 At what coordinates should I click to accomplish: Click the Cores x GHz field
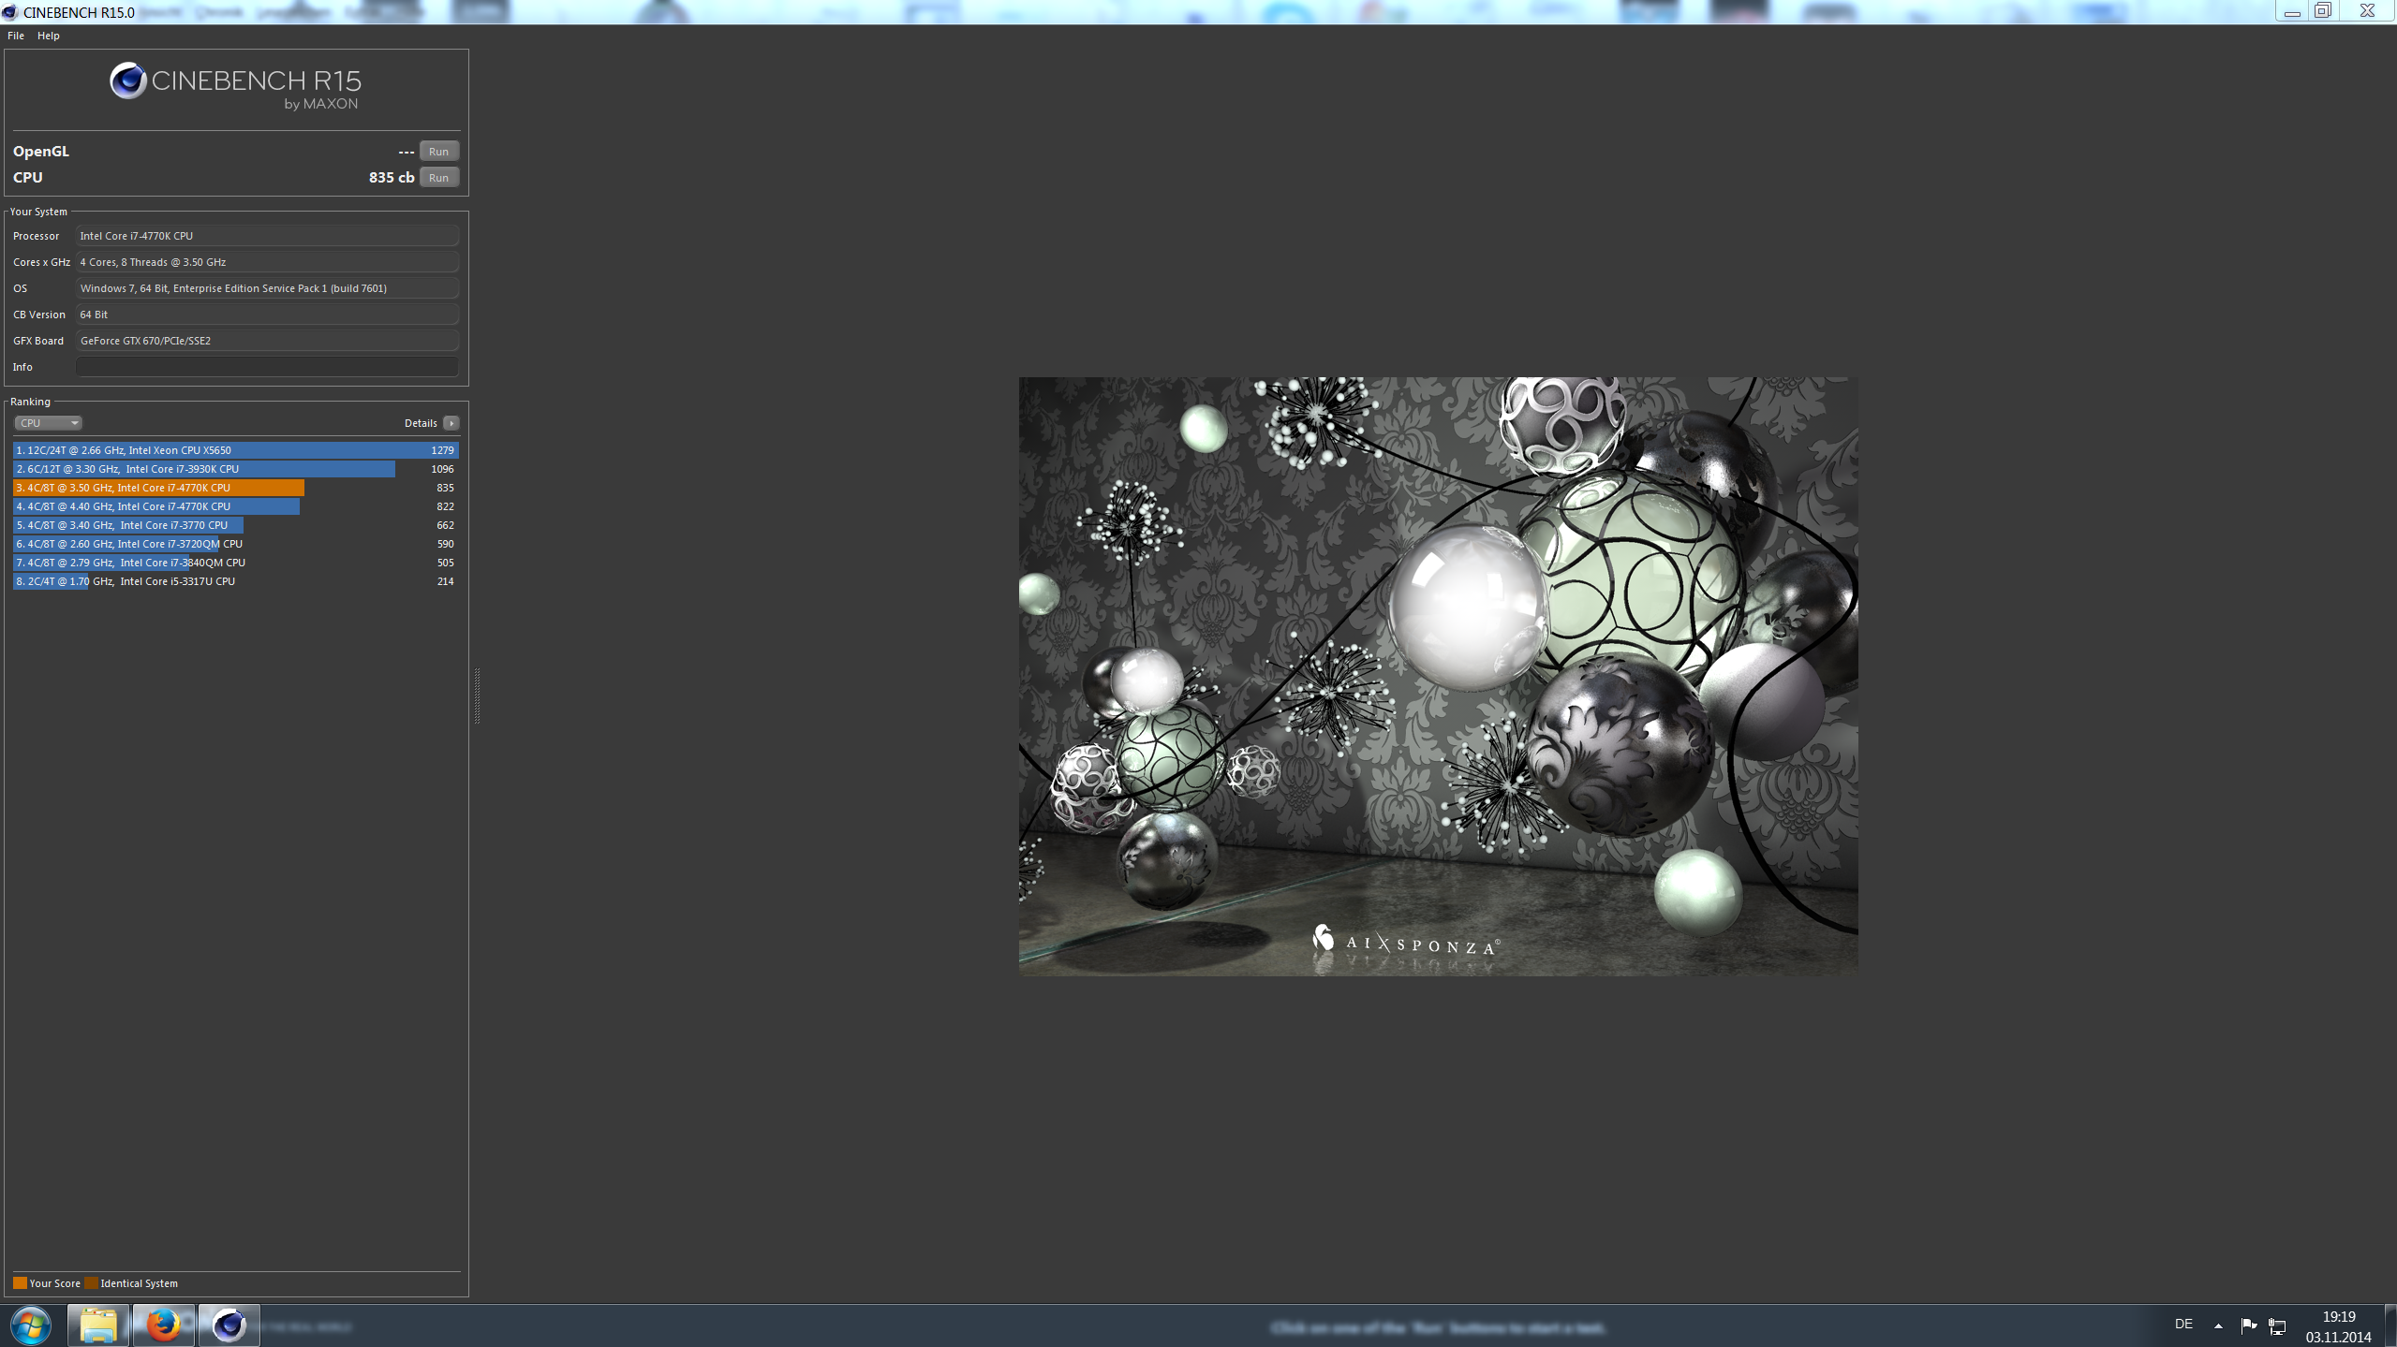pos(267,262)
